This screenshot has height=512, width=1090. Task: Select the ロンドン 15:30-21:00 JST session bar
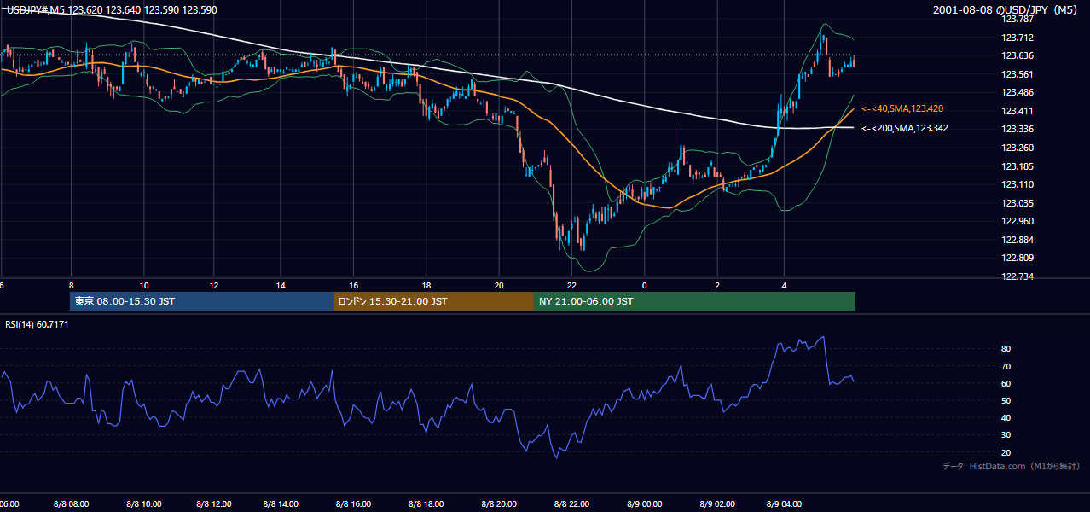[434, 301]
